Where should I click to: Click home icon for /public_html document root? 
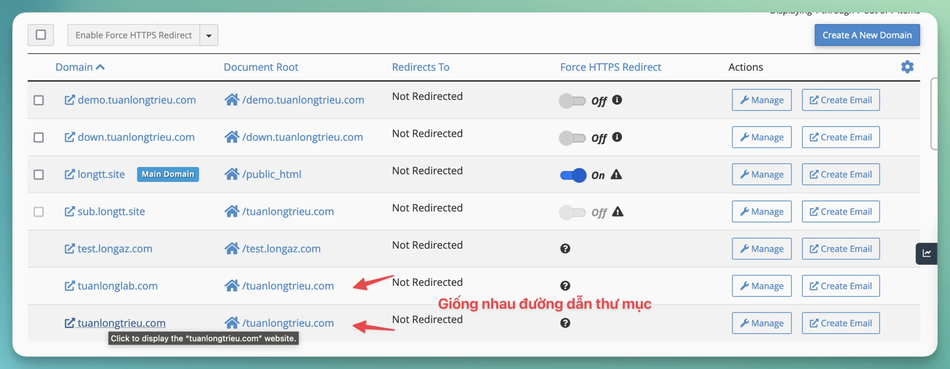point(232,174)
